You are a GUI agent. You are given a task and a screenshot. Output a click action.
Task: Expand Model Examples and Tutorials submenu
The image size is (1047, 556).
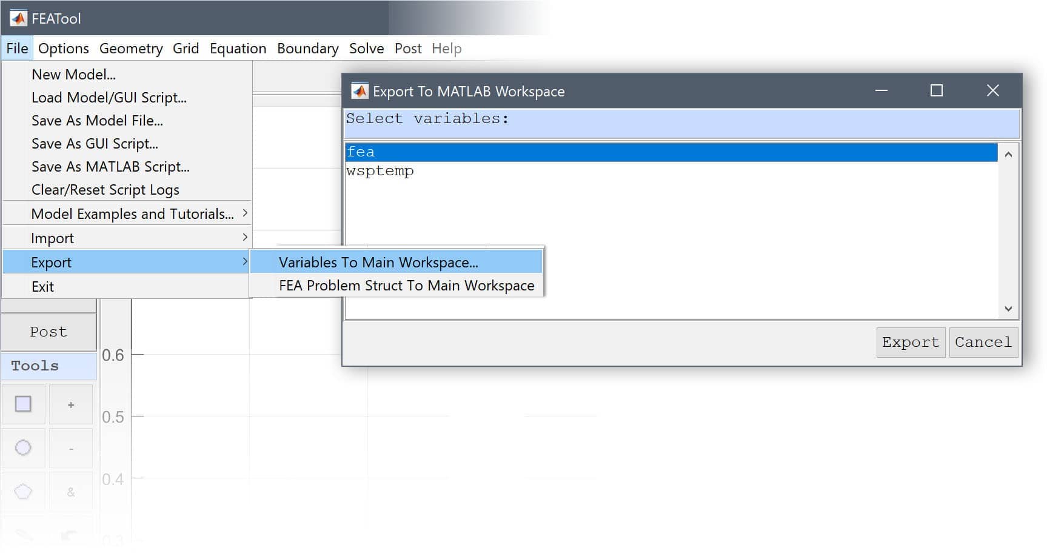pyautogui.click(x=127, y=214)
